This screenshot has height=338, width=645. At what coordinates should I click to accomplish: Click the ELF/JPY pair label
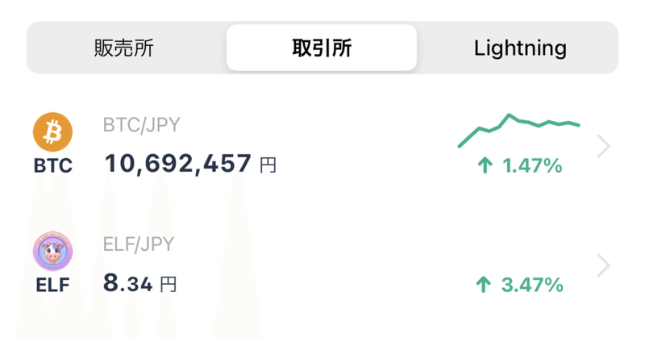tap(139, 244)
